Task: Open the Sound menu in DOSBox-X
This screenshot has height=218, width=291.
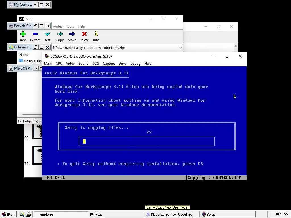Action: (x=84, y=63)
